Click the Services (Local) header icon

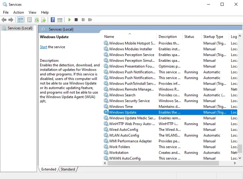44,29
